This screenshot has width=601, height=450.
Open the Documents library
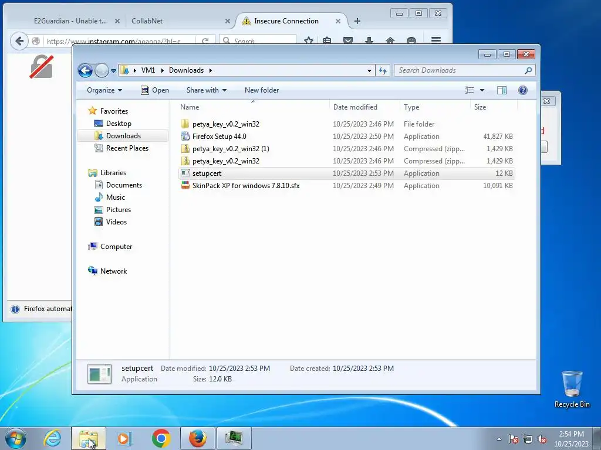[x=124, y=185]
